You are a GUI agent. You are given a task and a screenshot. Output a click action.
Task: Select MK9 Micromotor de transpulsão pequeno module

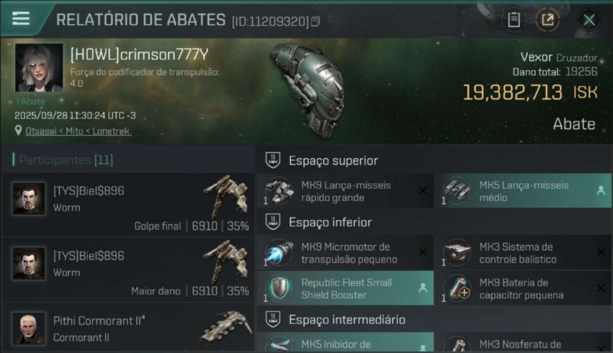tap(345, 253)
